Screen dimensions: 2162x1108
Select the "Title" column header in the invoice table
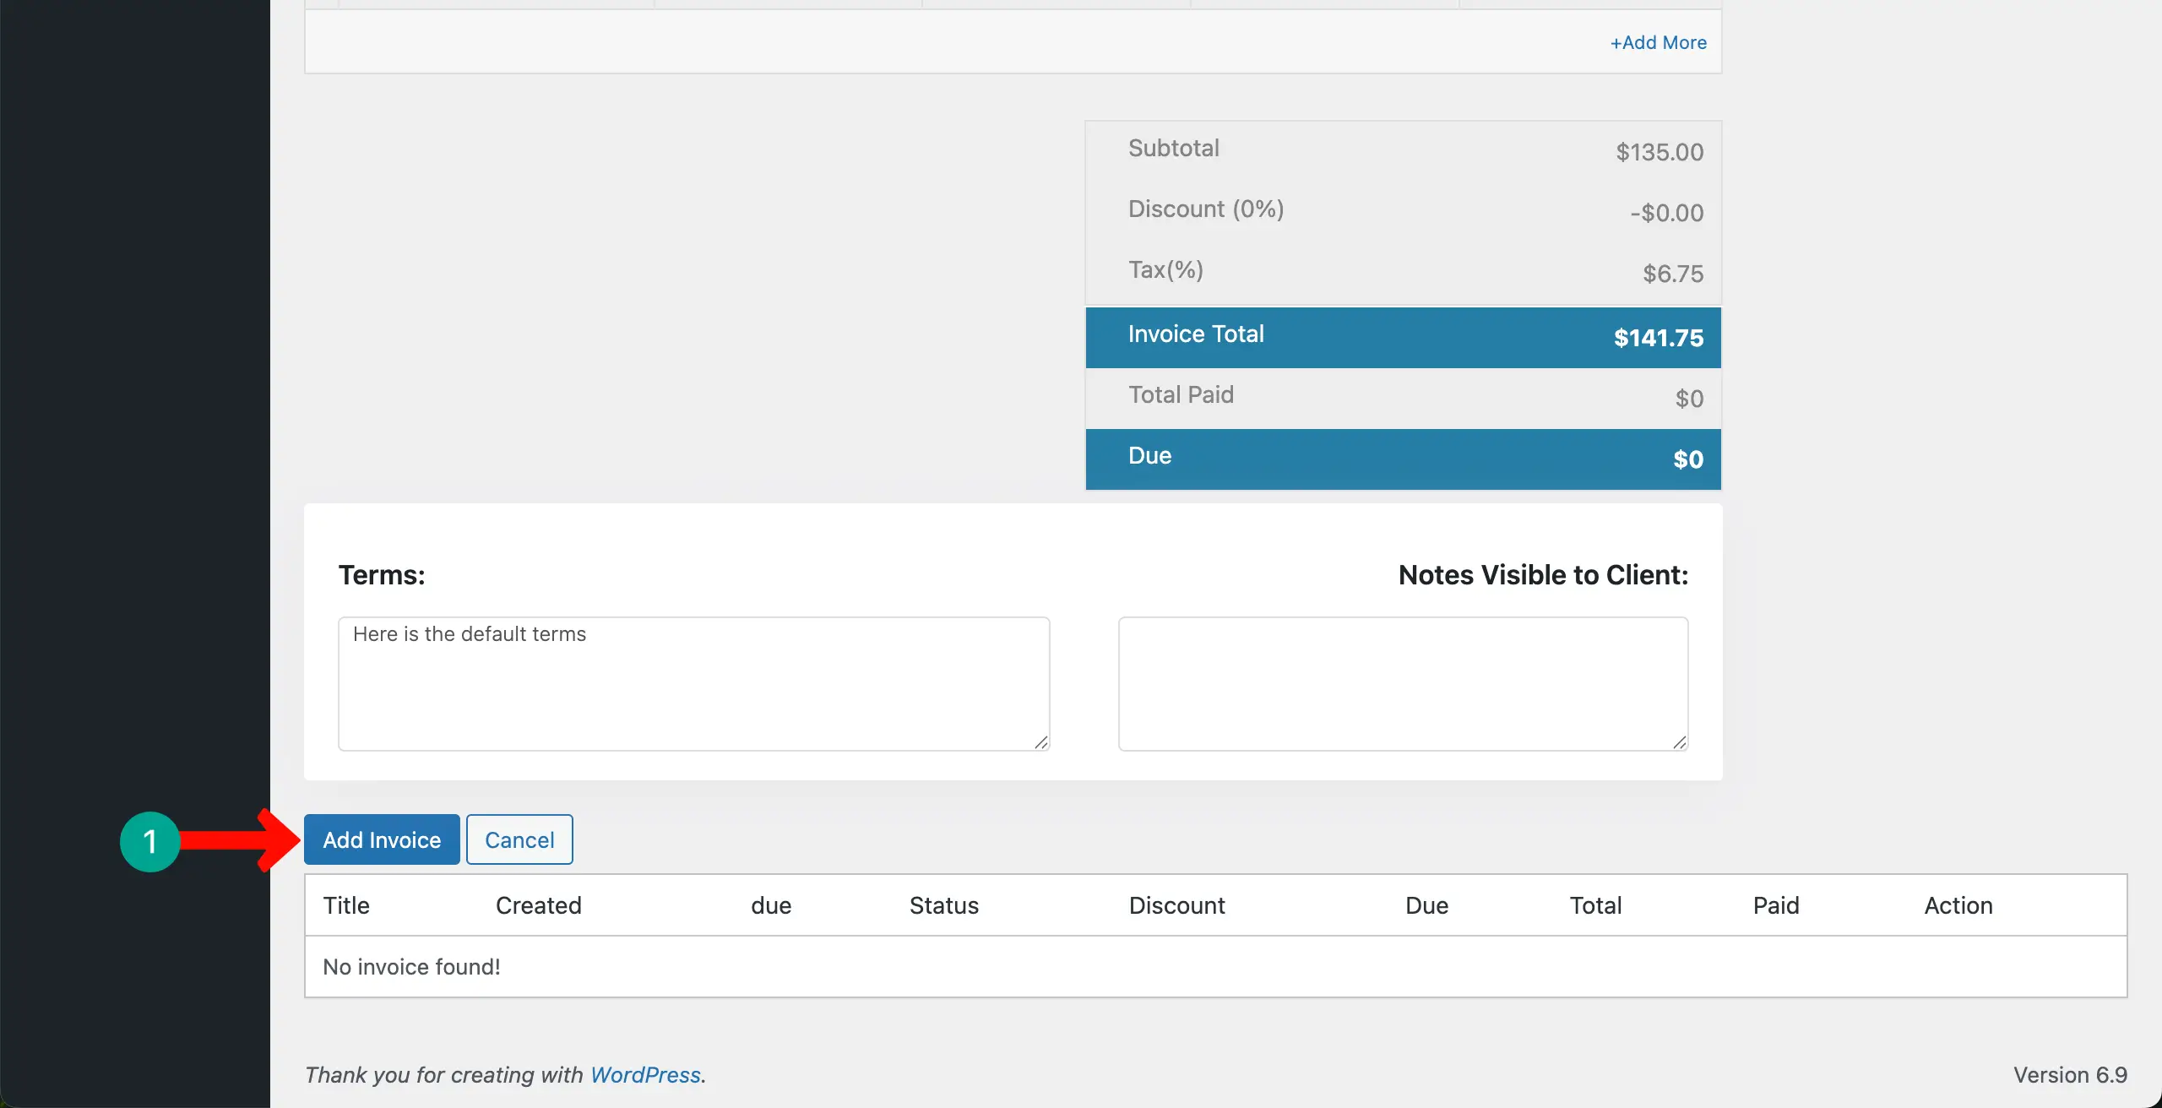[346, 904]
